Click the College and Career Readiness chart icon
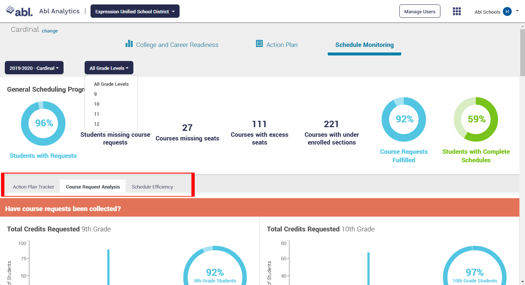The image size is (525, 285). coord(129,44)
